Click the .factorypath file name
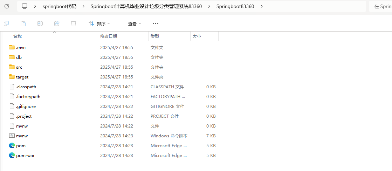 (28, 96)
